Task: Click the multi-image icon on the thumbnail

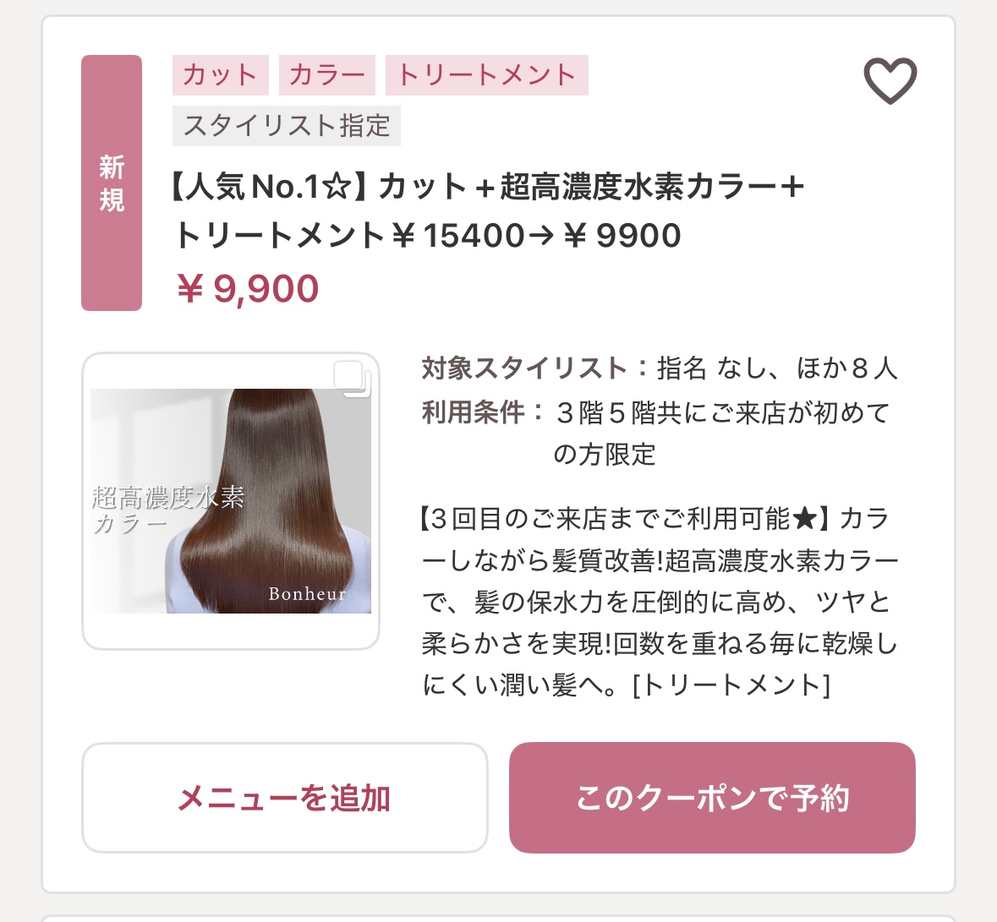Action: tap(353, 379)
